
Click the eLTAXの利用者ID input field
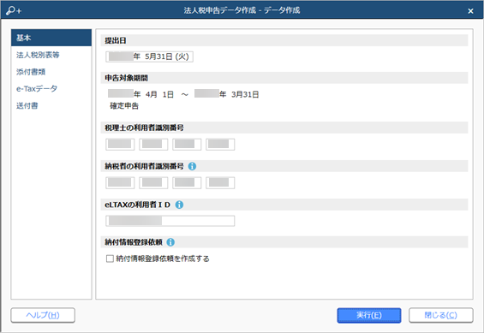170,221
